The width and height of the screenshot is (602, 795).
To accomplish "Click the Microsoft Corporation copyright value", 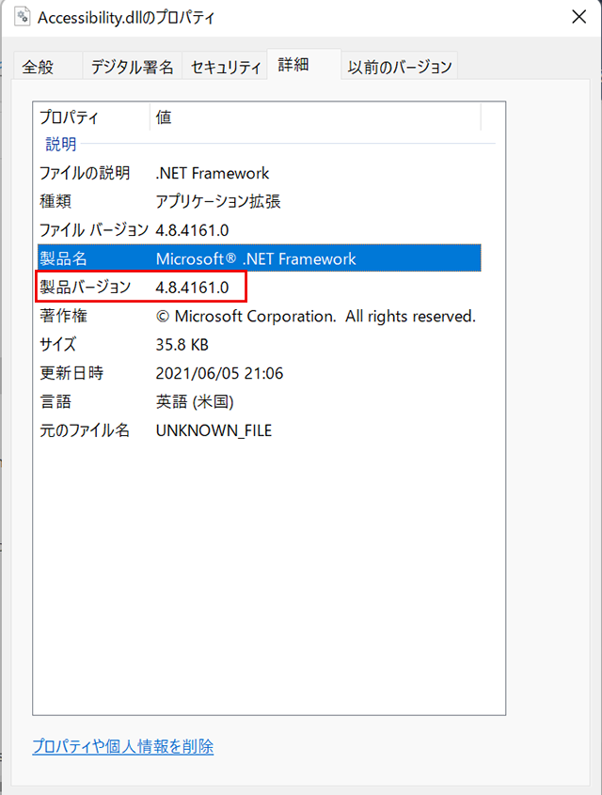I will [316, 316].
